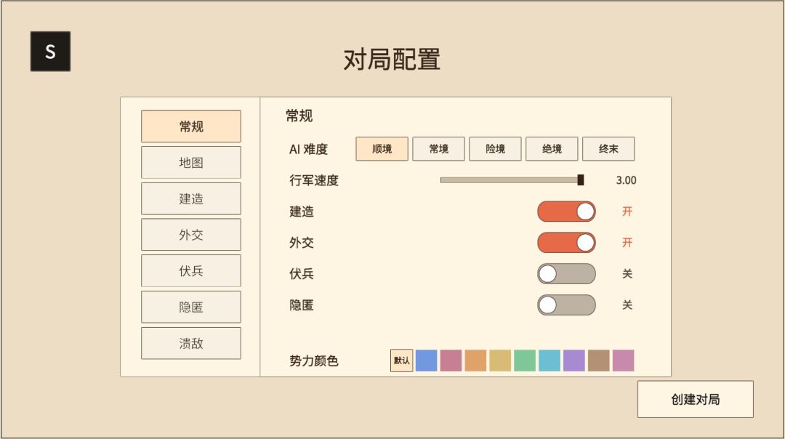Click the 关 label beside 隐匿
The height and width of the screenshot is (439, 785).
627,305
